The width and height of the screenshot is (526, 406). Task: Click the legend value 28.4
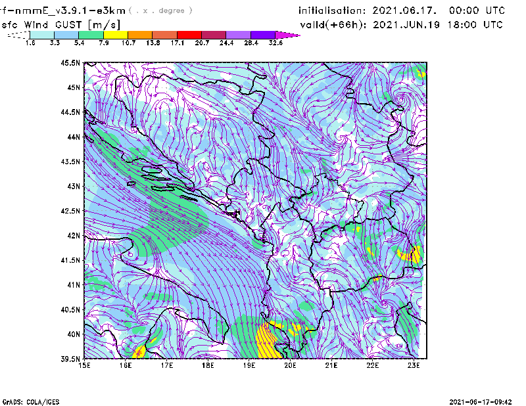coord(251,43)
